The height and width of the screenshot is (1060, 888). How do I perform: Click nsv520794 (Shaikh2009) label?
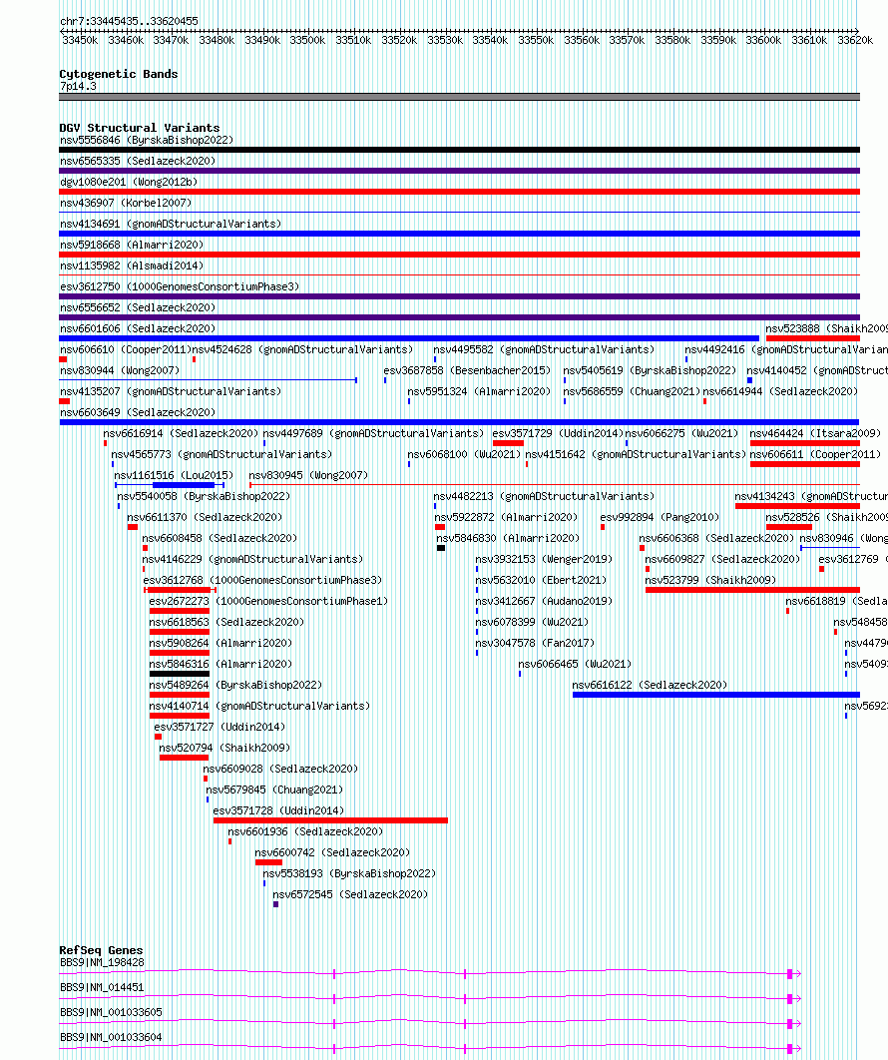click(224, 748)
